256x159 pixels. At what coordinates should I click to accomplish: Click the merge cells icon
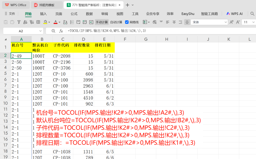(x=85, y=22)
